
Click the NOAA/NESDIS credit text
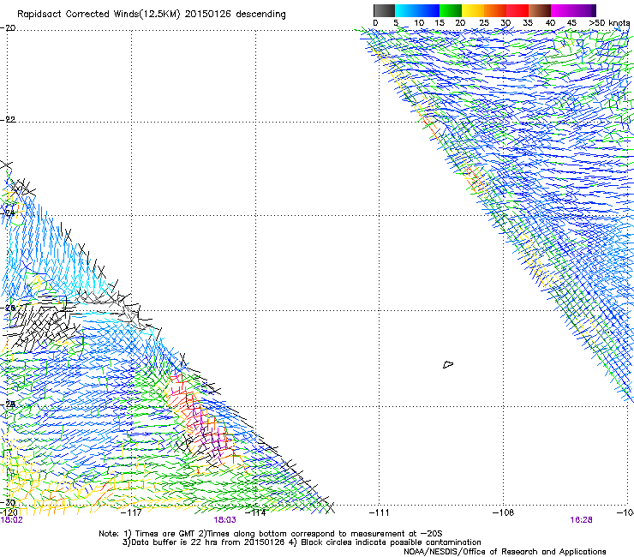coord(505,552)
